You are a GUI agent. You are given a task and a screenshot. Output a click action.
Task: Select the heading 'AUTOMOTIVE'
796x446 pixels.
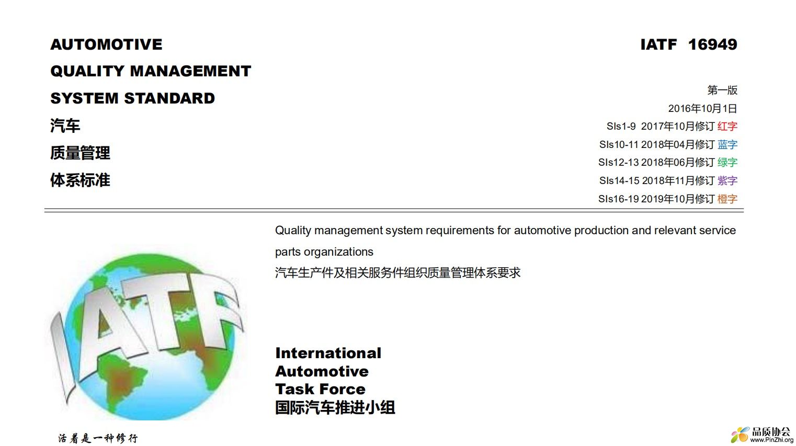click(x=106, y=44)
